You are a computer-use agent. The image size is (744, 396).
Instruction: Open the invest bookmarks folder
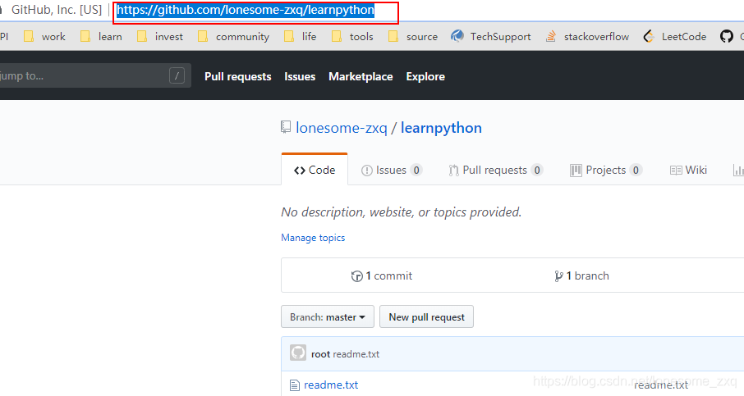coord(160,36)
